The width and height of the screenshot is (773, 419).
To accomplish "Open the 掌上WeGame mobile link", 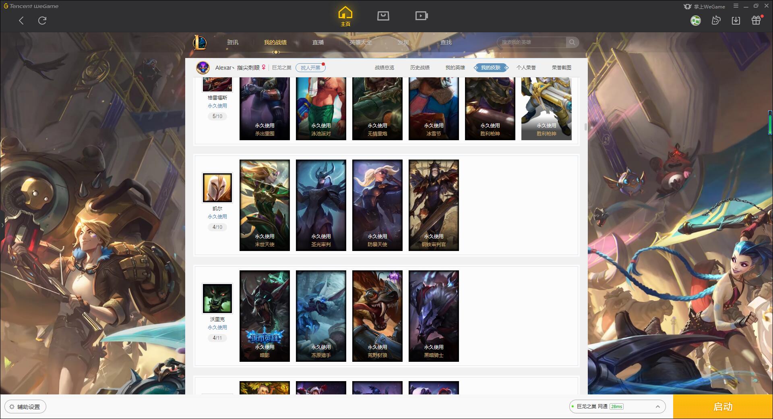I will tap(704, 6).
